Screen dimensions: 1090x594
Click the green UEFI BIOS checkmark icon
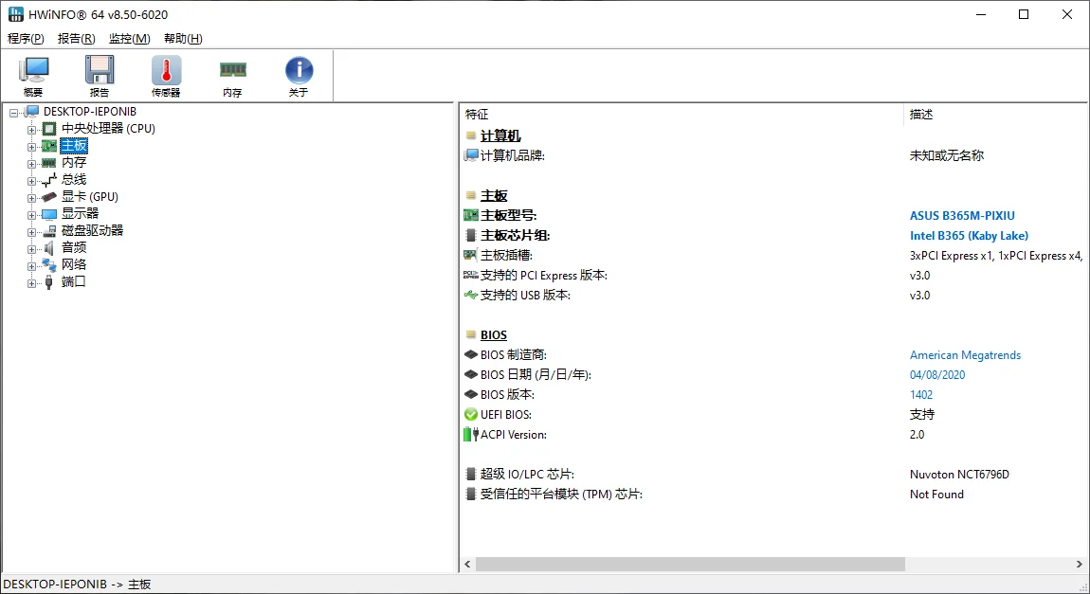pos(471,415)
